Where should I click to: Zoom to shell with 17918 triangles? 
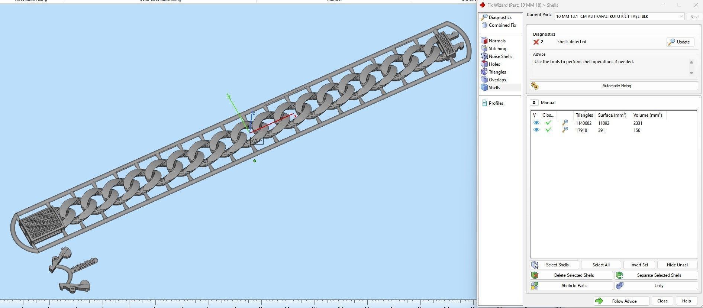(565, 130)
